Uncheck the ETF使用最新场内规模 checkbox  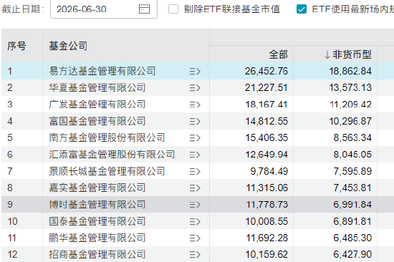[x=302, y=9]
